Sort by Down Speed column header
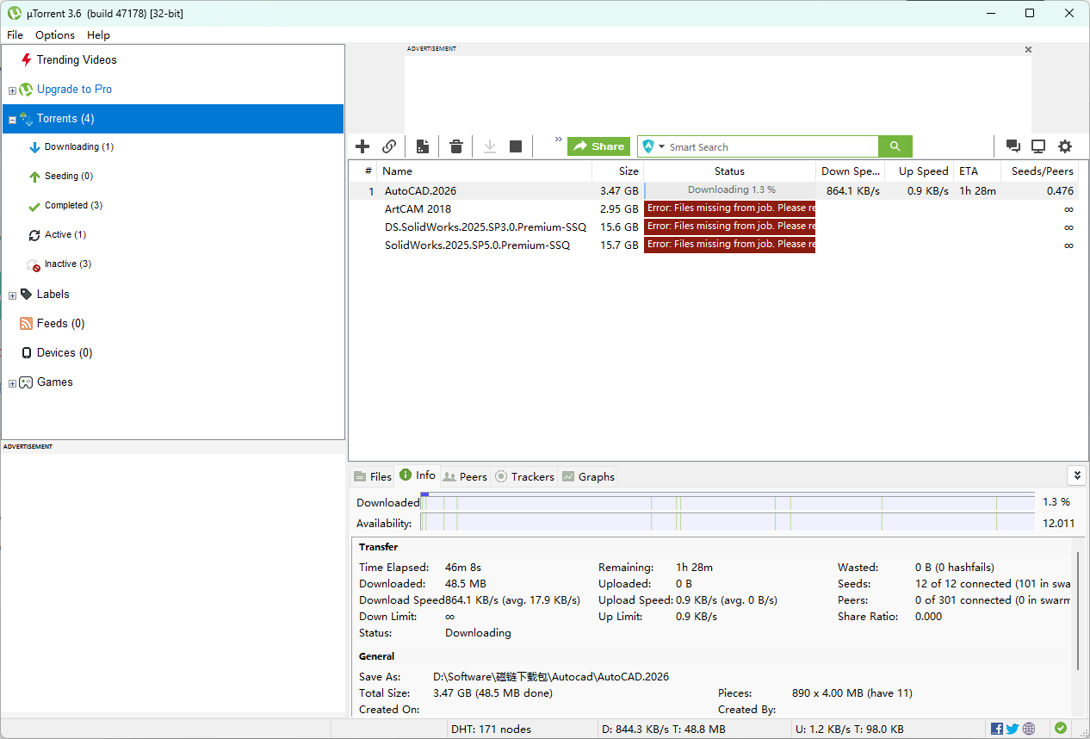The height and width of the screenshot is (739, 1090). (x=851, y=171)
